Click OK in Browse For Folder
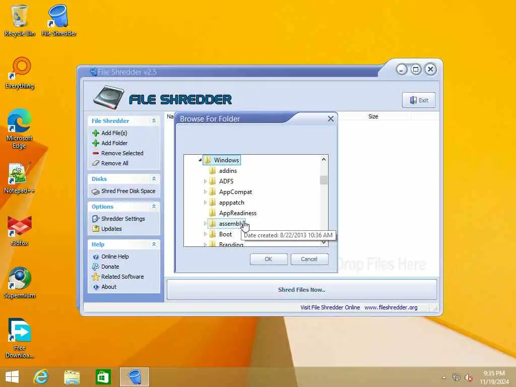The height and width of the screenshot is (387, 516). pos(269,259)
